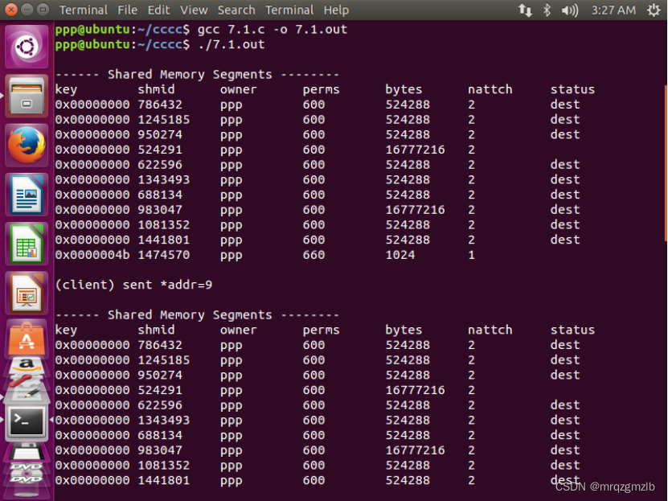Click the terminal's orange vertical scrollbar
Screen dimensions: 668x501
666,163
